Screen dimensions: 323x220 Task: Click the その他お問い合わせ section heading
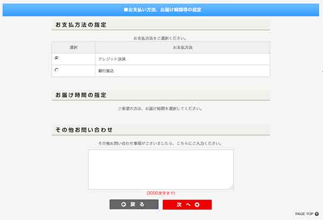tap(84, 130)
